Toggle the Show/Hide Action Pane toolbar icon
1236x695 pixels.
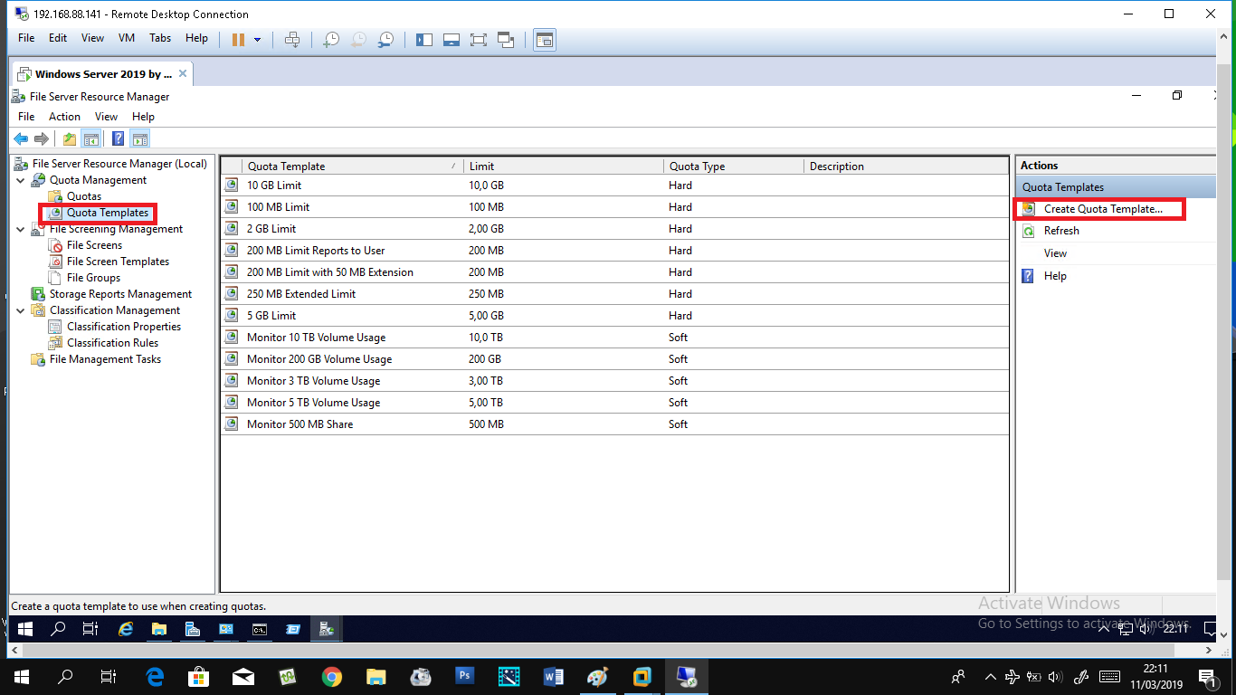[139, 138]
